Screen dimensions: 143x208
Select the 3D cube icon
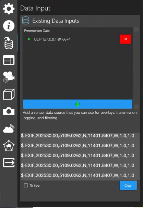pos(9,94)
